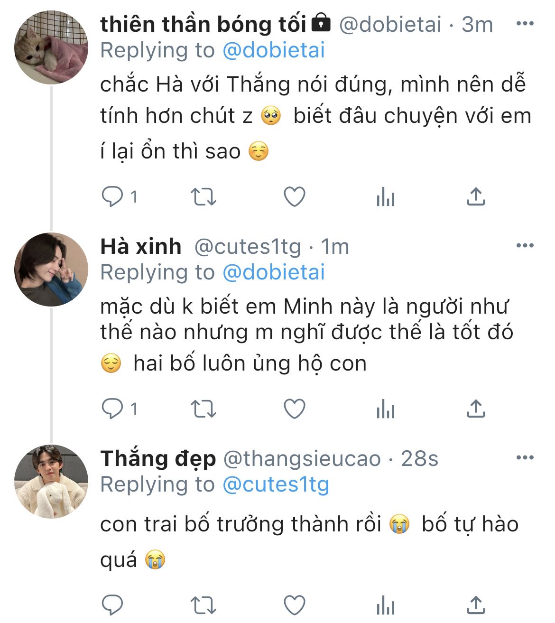Open more options for thiên thần bóng tối tweet
The image size is (555, 623).
pyautogui.click(x=525, y=24)
